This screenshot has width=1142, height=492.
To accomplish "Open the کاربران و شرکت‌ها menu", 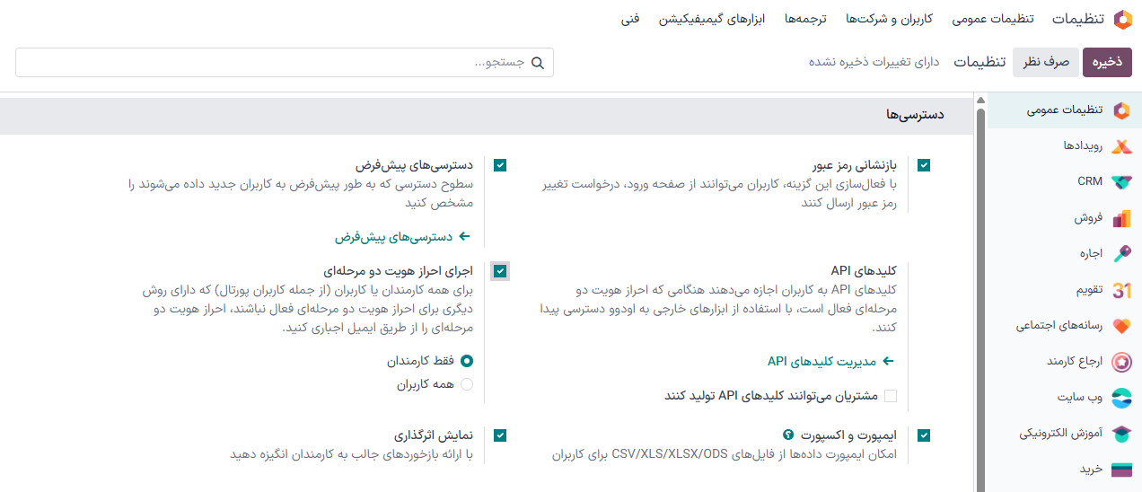I will (x=889, y=19).
